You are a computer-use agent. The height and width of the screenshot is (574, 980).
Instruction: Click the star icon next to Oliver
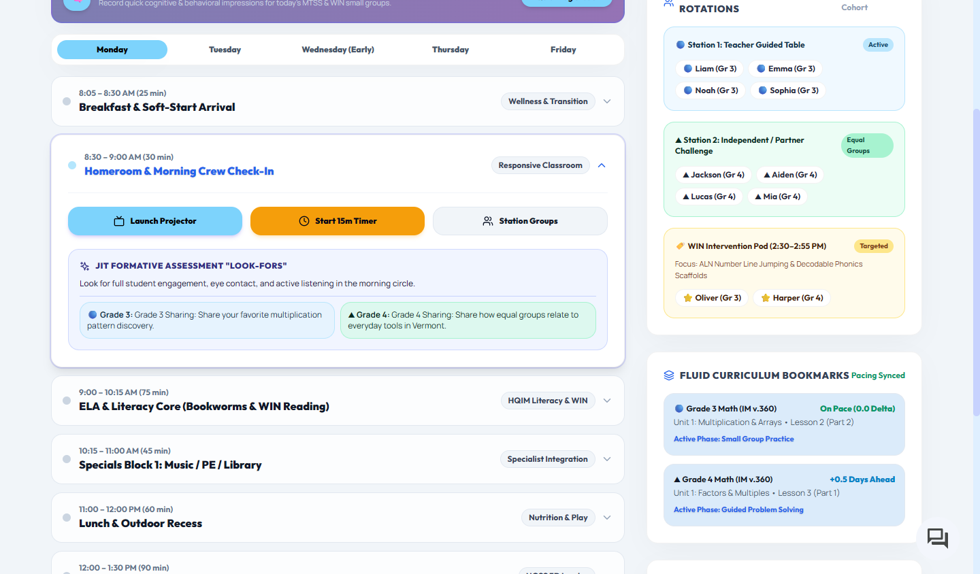pos(687,298)
